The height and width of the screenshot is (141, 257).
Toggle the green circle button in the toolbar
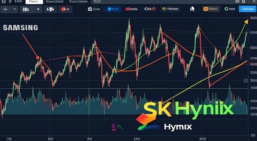point(230,9)
